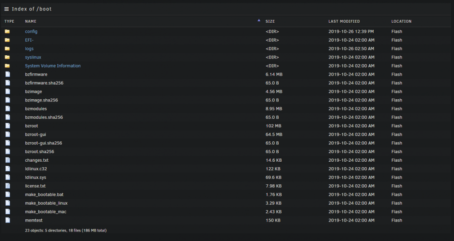Click the bzfirmware file name
454x241 pixels.
36,74
